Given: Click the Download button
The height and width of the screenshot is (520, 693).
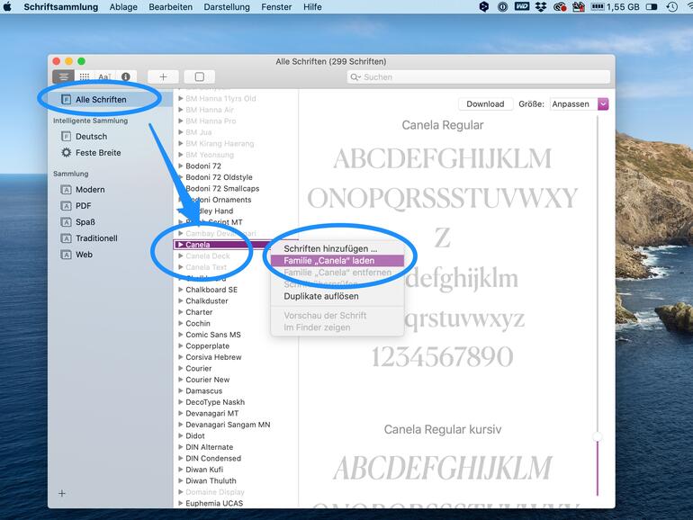Looking at the screenshot, I should coord(485,103).
